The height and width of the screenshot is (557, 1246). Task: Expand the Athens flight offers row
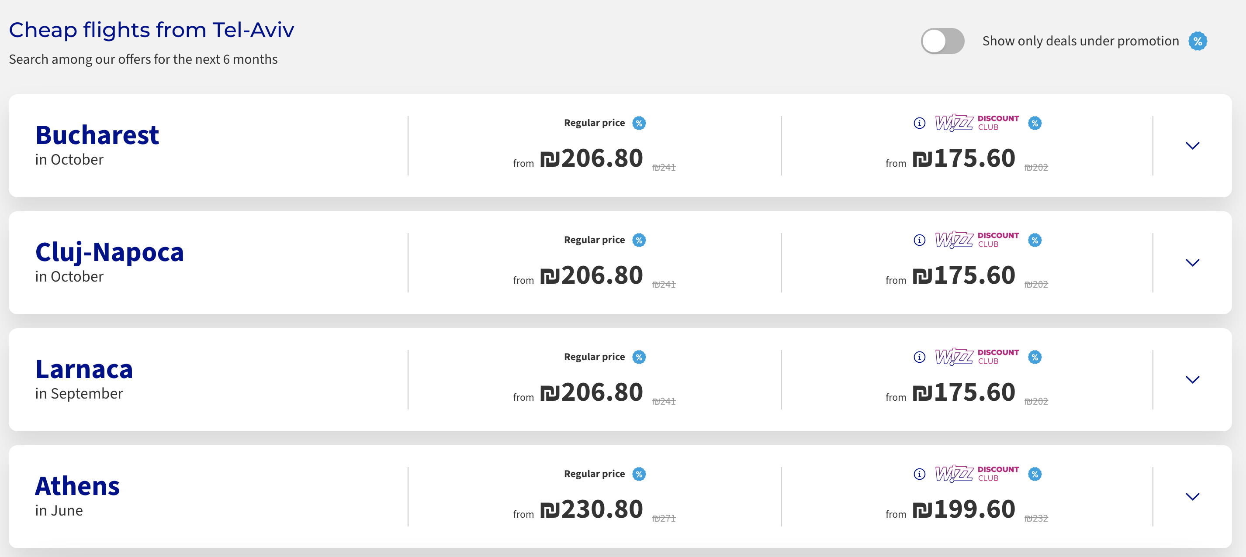click(1192, 496)
